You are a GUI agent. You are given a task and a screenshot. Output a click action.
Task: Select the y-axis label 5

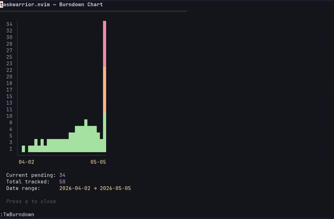pyautogui.click(x=11, y=136)
